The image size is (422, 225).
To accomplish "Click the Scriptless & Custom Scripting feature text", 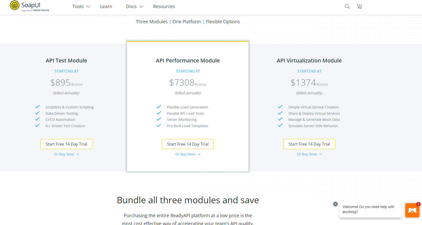I will [70, 107].
